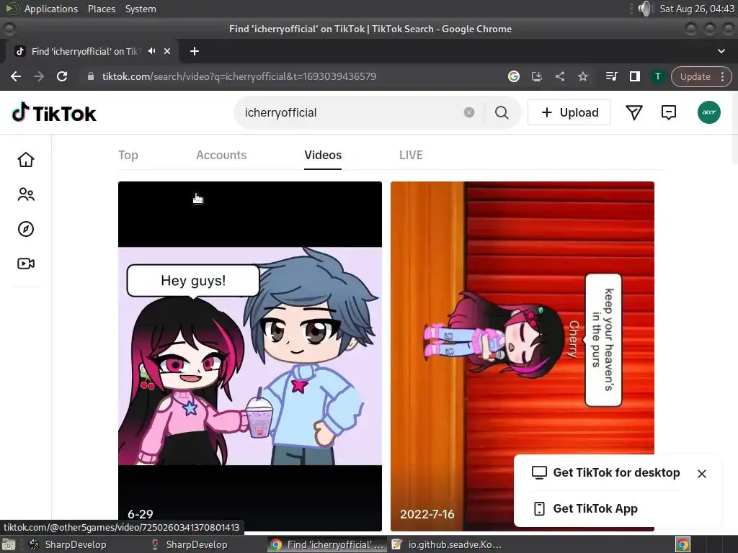Open profile menu via green avatar
The width and height of the screenshot is (738, 553).
tap(709, 112)
